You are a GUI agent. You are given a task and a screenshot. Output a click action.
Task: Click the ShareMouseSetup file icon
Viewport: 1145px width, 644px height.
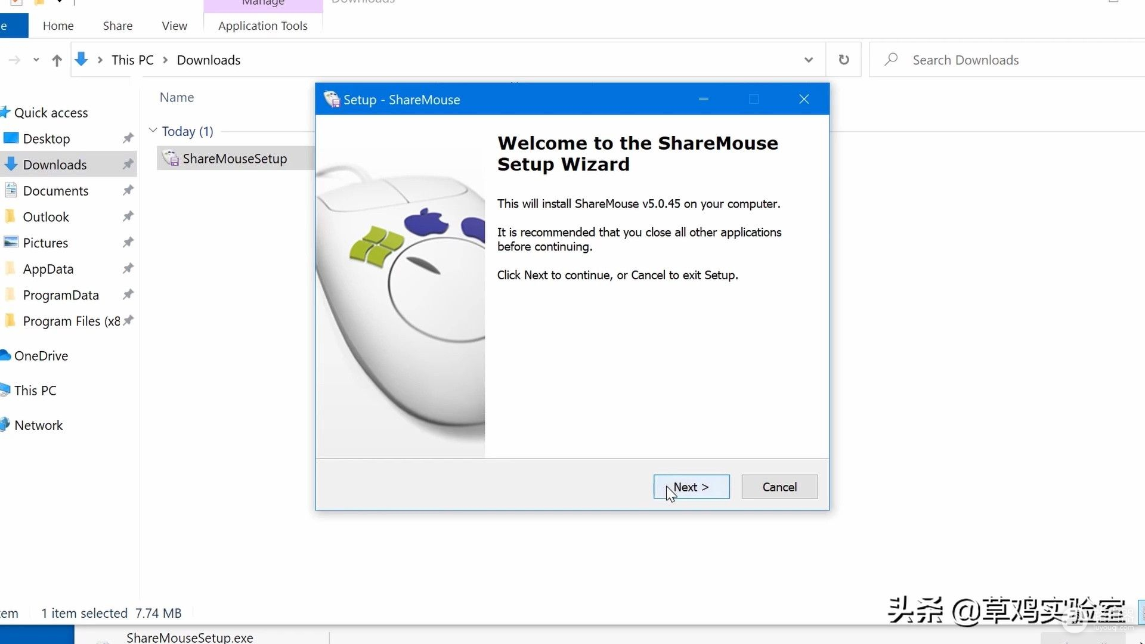[171, 158]
